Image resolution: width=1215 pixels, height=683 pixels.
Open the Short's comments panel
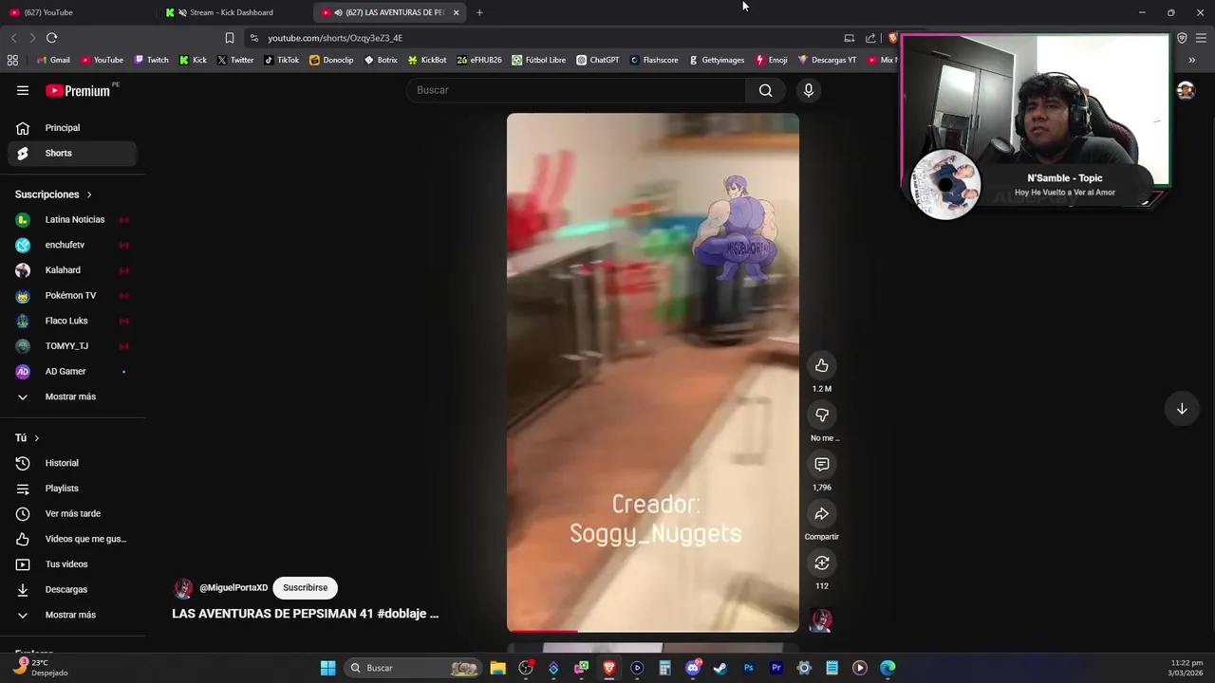822,465
